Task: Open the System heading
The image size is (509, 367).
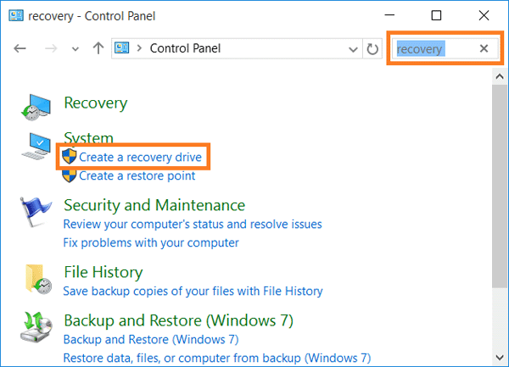Action: pyautogui.click(x=88, y=137)
